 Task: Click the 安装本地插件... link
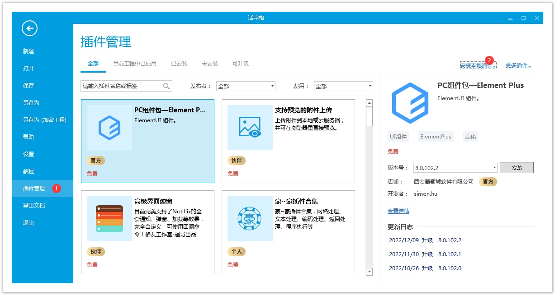(478, 65)
